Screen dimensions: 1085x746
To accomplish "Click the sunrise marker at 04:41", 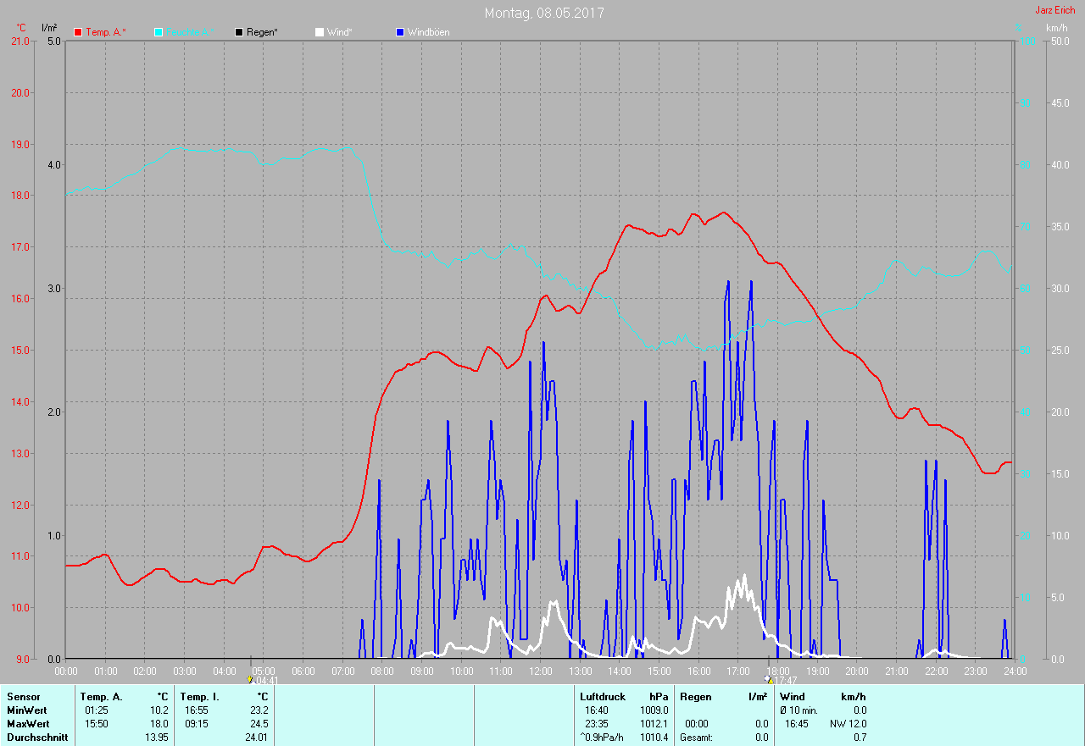I will [249, 679].
